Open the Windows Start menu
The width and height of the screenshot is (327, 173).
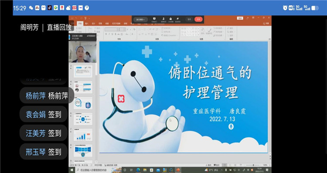coord(72,170)
